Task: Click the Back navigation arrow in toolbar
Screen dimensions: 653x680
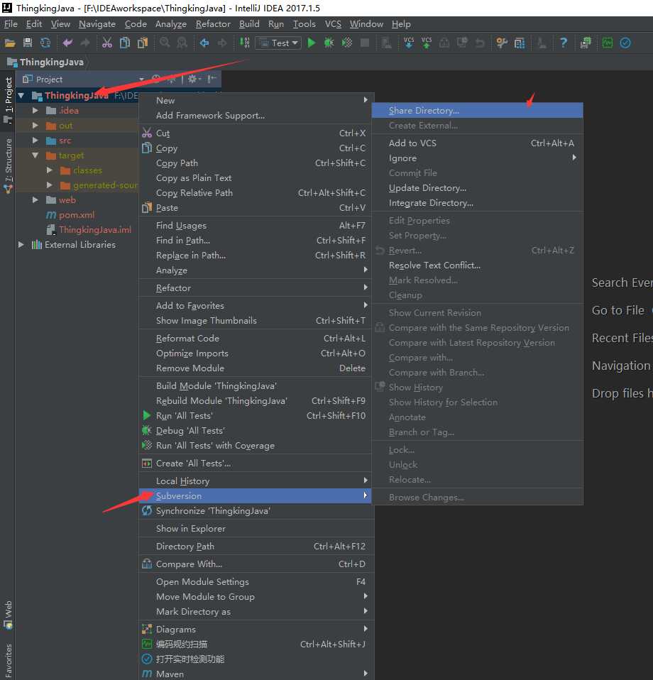Action: 204,43
